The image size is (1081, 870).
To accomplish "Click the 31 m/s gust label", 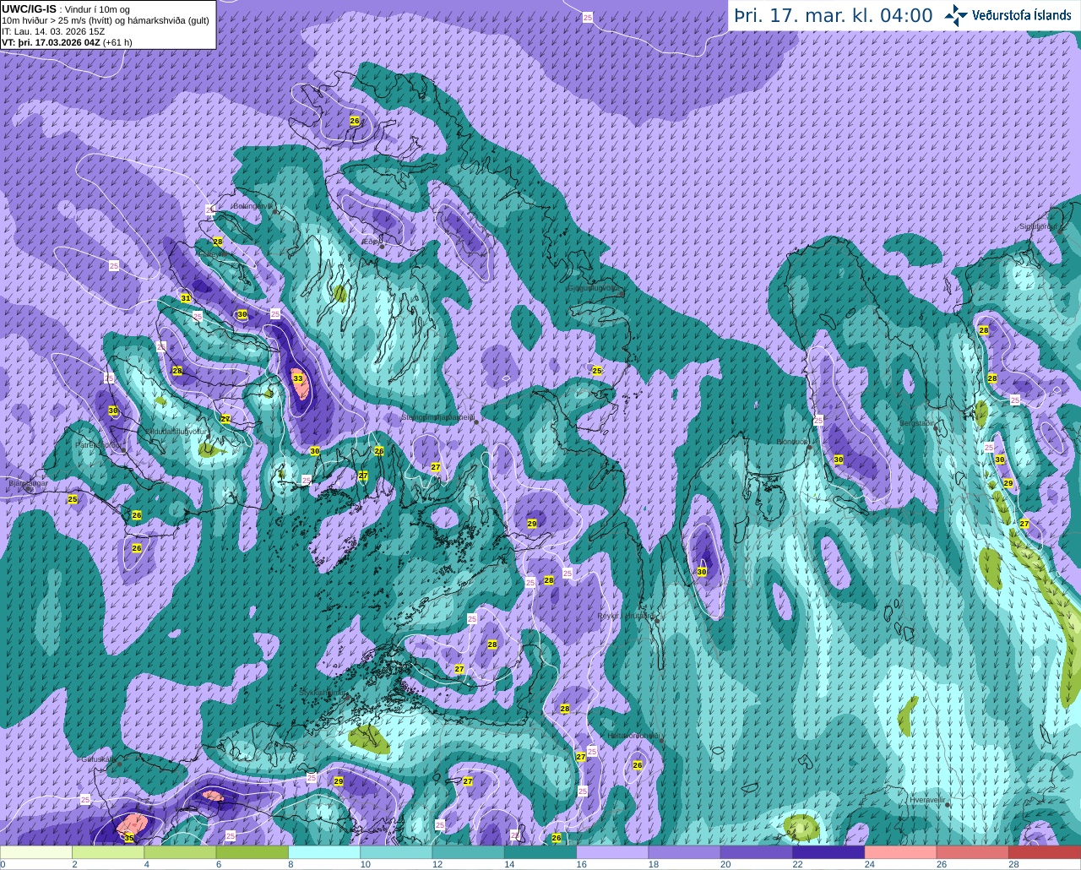I will (186, 298).
